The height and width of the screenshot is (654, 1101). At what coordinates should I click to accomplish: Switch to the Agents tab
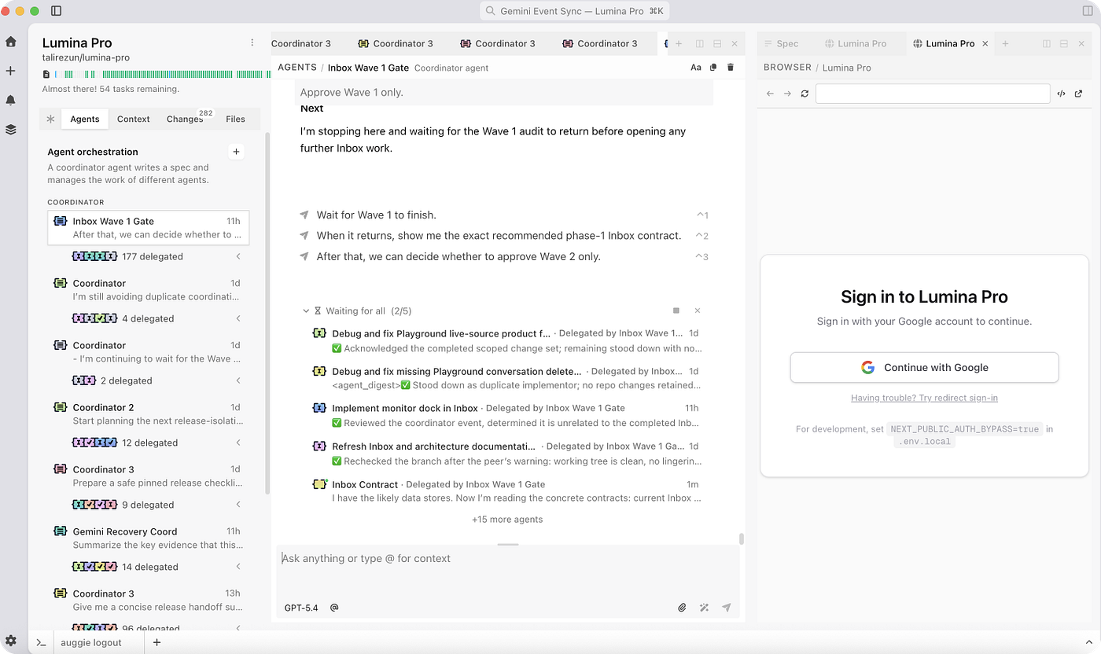(85, 119)
